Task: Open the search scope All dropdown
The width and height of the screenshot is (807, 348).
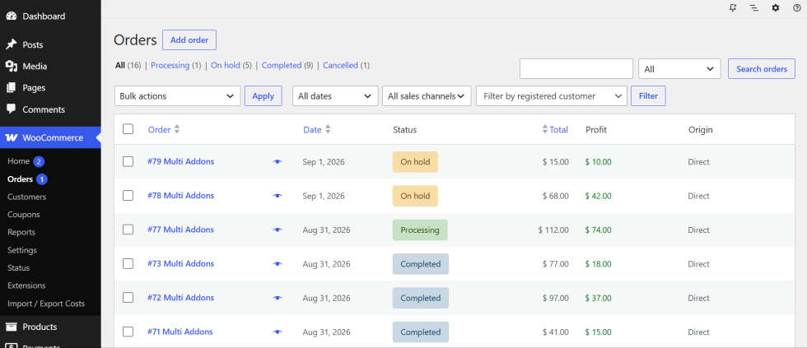Action: [x=679, y=69]
